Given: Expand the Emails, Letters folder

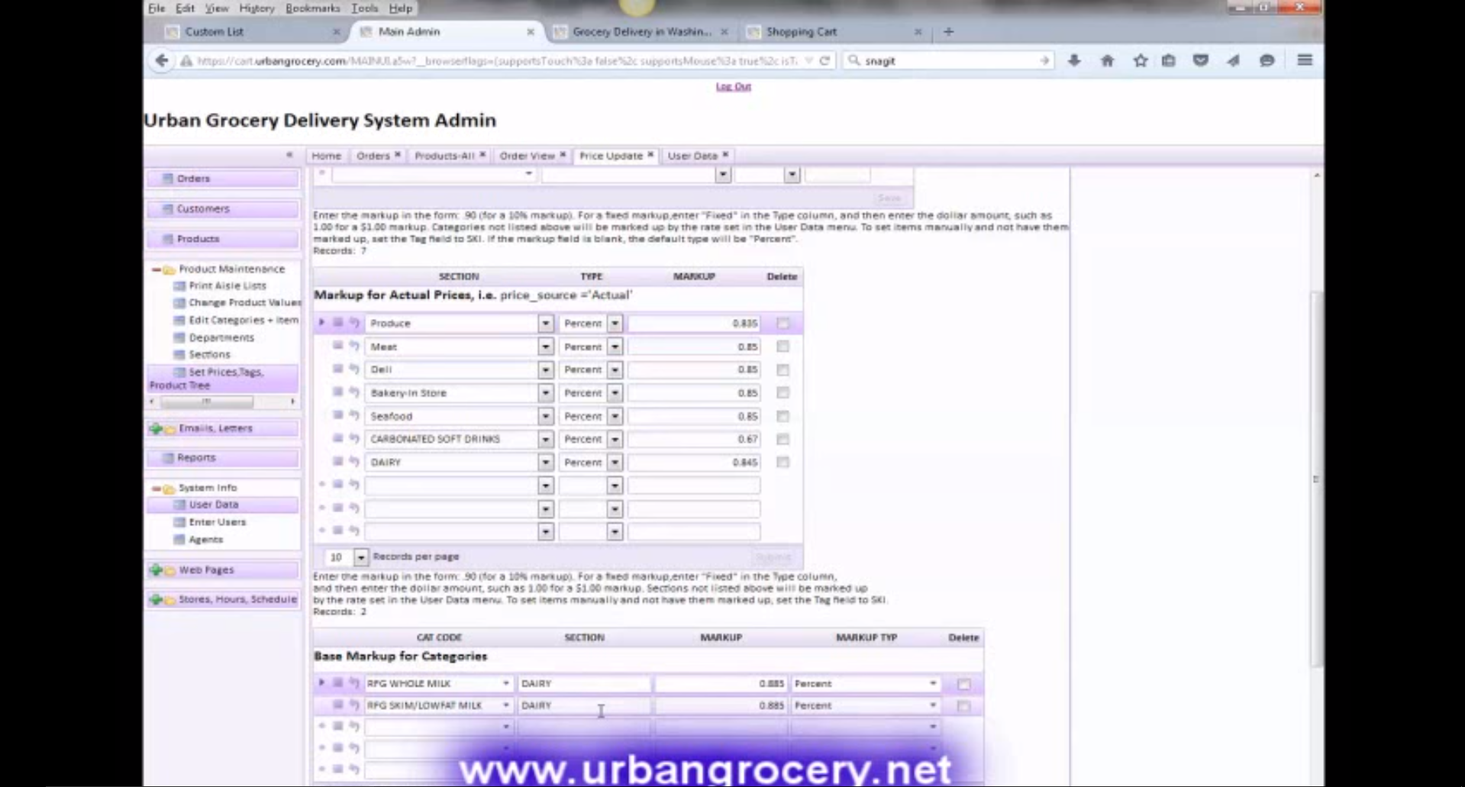Looking at the screenshot, I should pyautogui.click(x=156, y=428).
